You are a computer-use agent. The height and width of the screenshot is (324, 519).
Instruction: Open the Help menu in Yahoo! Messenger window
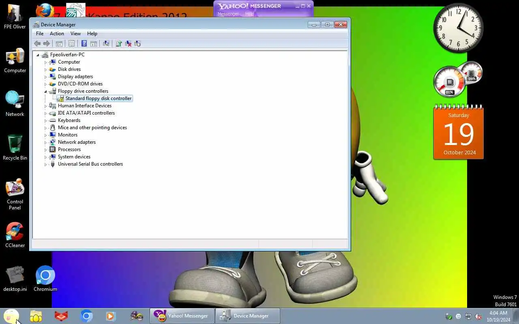(249, 14)
